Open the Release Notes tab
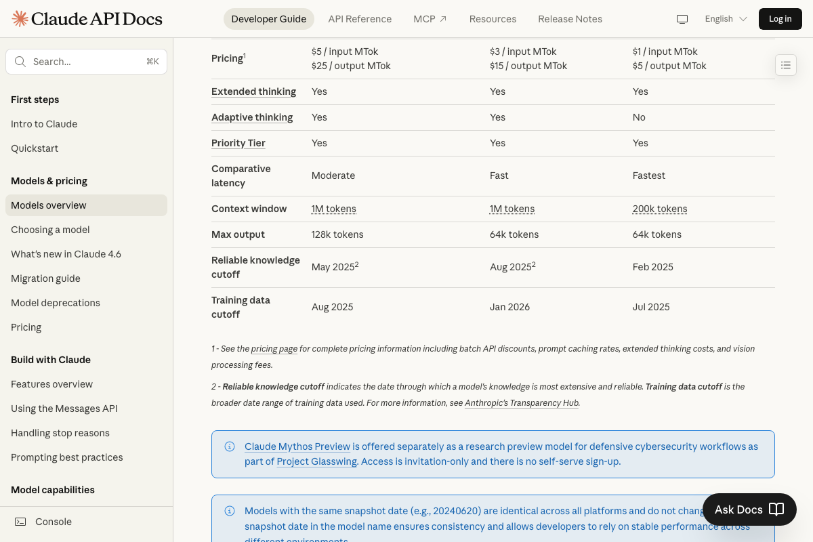 tap(570, 19)
